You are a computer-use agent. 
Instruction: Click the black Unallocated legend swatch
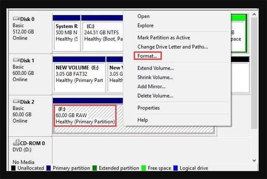pos(14,168)
